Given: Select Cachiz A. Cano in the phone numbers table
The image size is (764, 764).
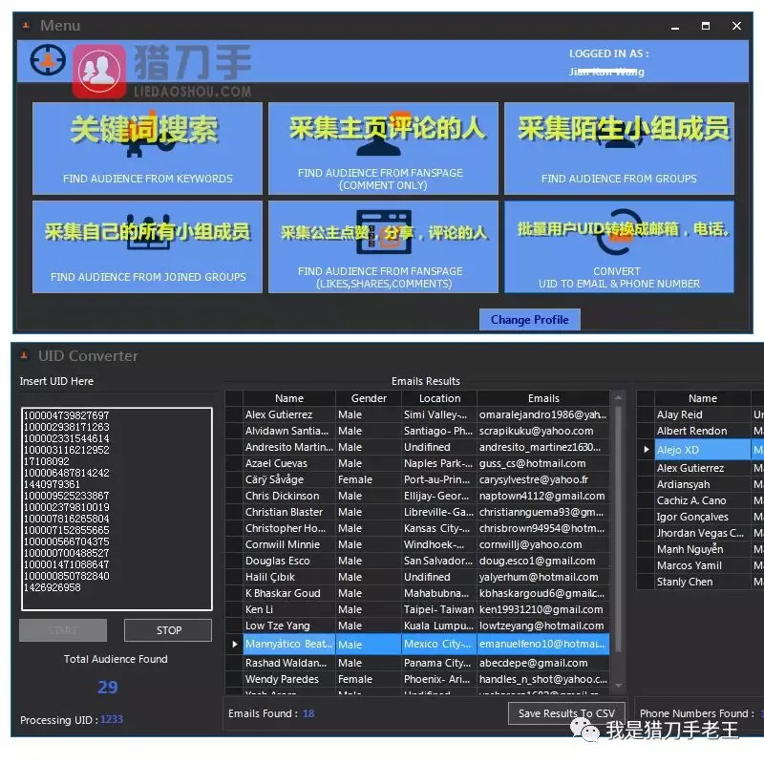Looking at the screenshot, I should (x=702, y=500).
